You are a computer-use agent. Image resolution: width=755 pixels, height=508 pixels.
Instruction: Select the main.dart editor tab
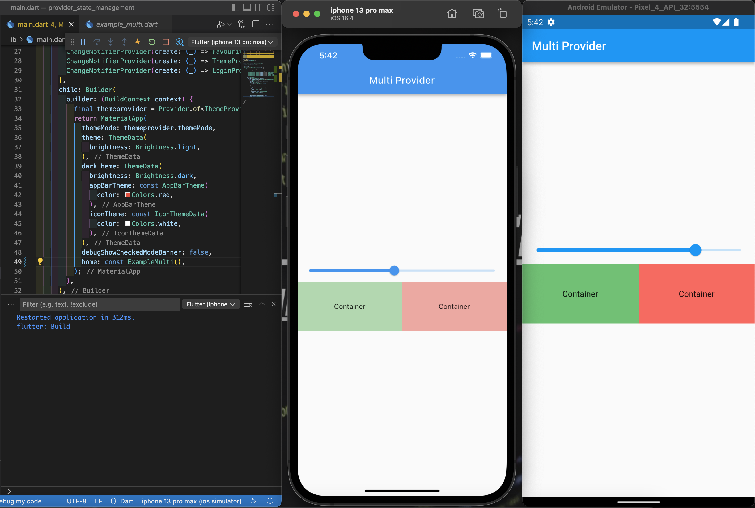pyautogui.click(x=36, y=24)
